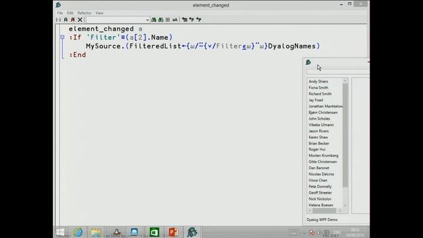Open the Refactor menu
Viewport: 423px width, 238px height.
tap(85, 13)
